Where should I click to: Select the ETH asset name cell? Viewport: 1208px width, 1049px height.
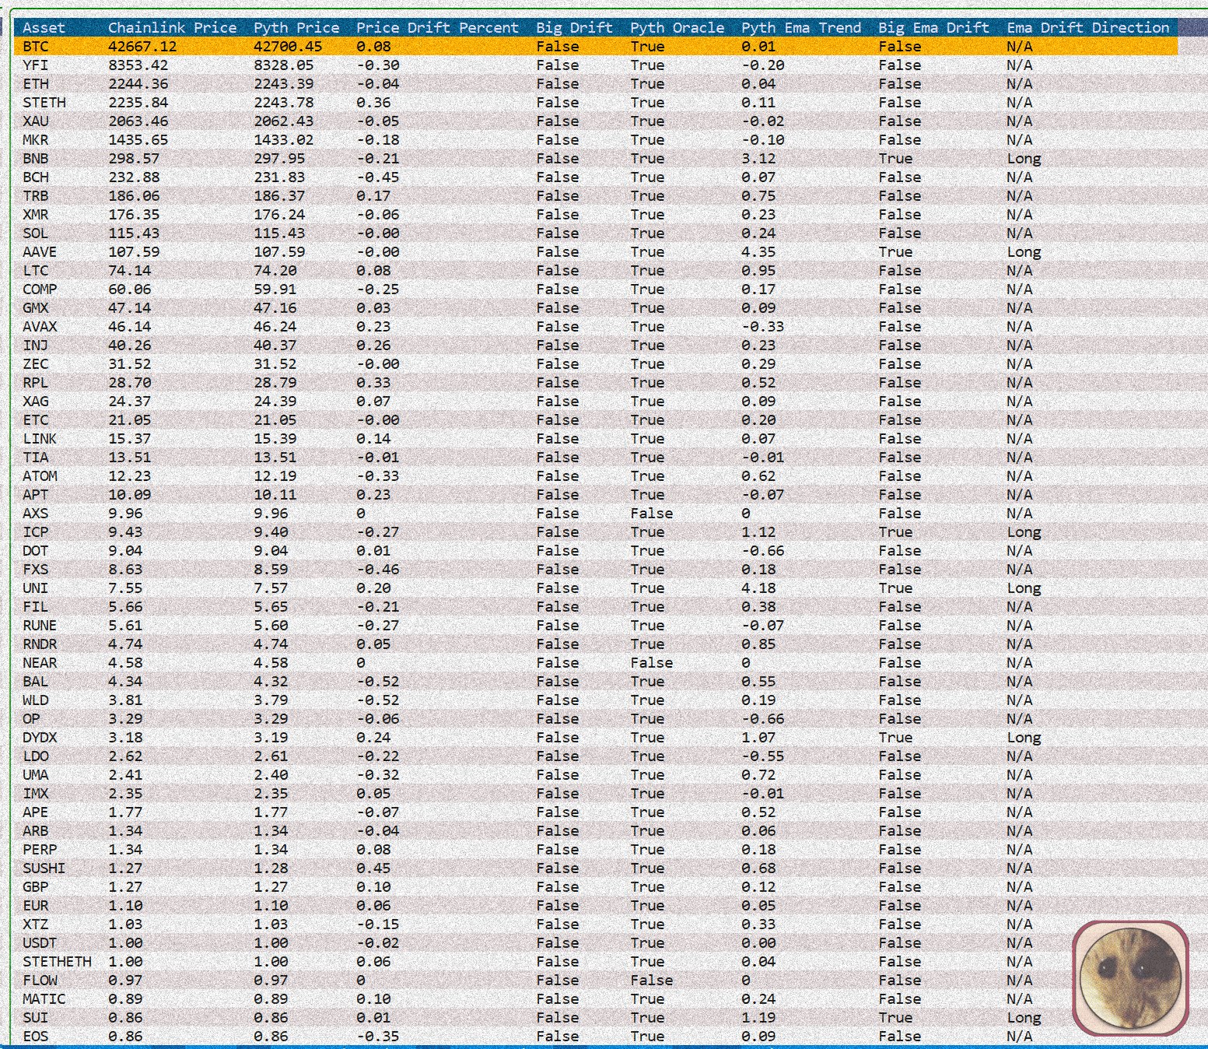tap(36, 84)
